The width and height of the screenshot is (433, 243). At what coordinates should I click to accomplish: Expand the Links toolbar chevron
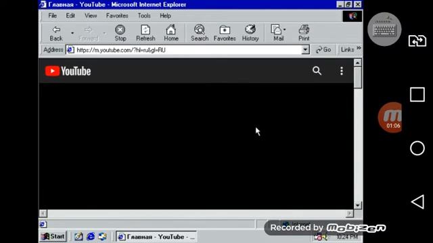[x=359, y=49]
